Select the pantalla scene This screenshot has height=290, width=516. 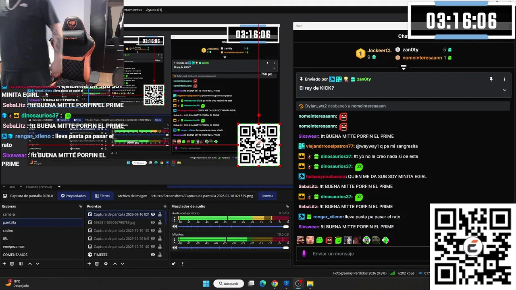pyautogui.click(x=42, y=222)
